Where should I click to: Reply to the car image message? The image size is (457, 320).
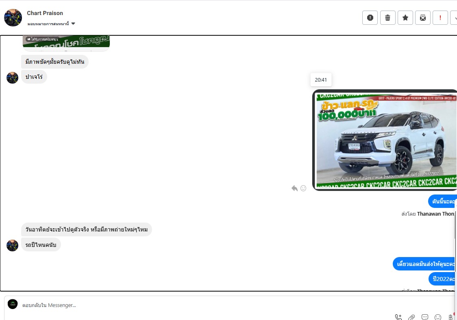pyautogui.click(x=294, y=188)
